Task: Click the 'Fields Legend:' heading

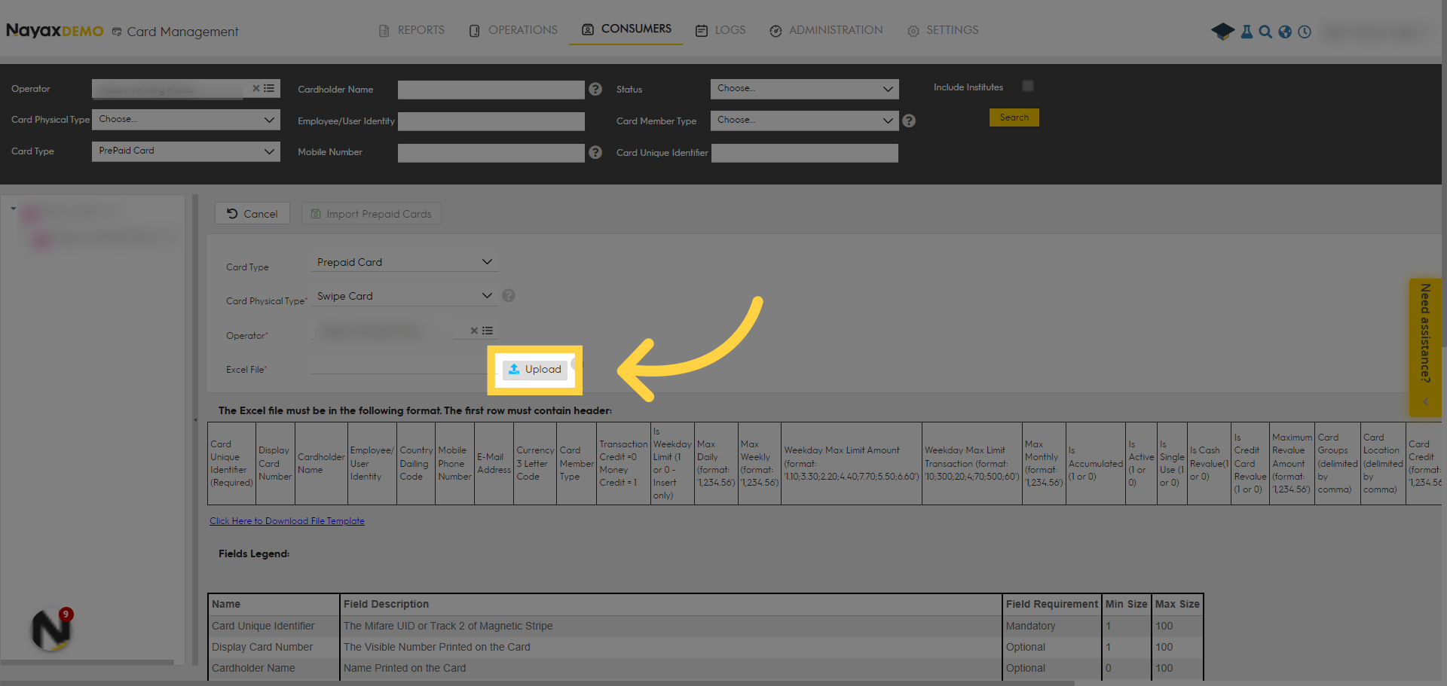Action: click(x=254, y=553)
